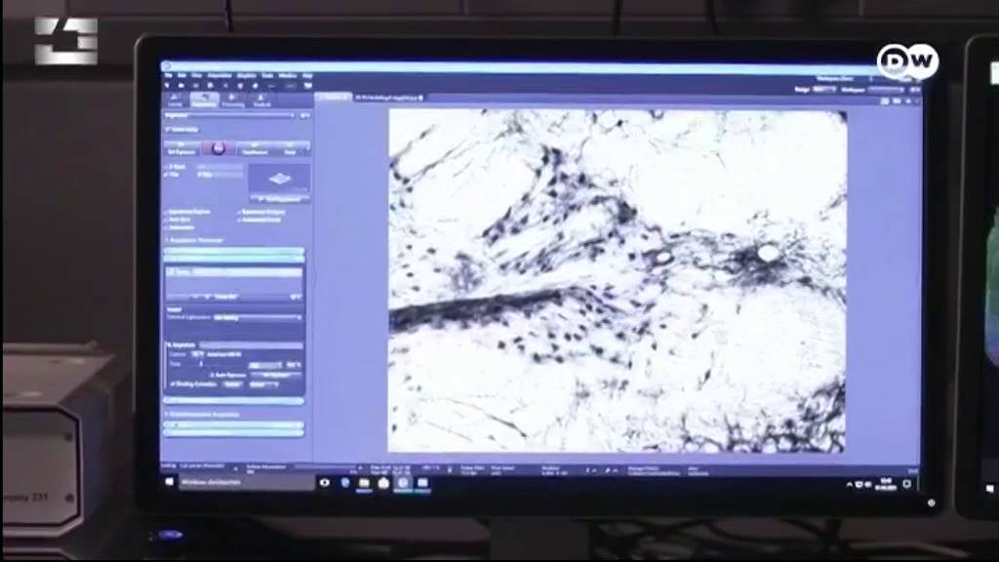Click the Task View taskbar icon
The width and height of the screenshot is (999, 562).
(x=325, y=483)
